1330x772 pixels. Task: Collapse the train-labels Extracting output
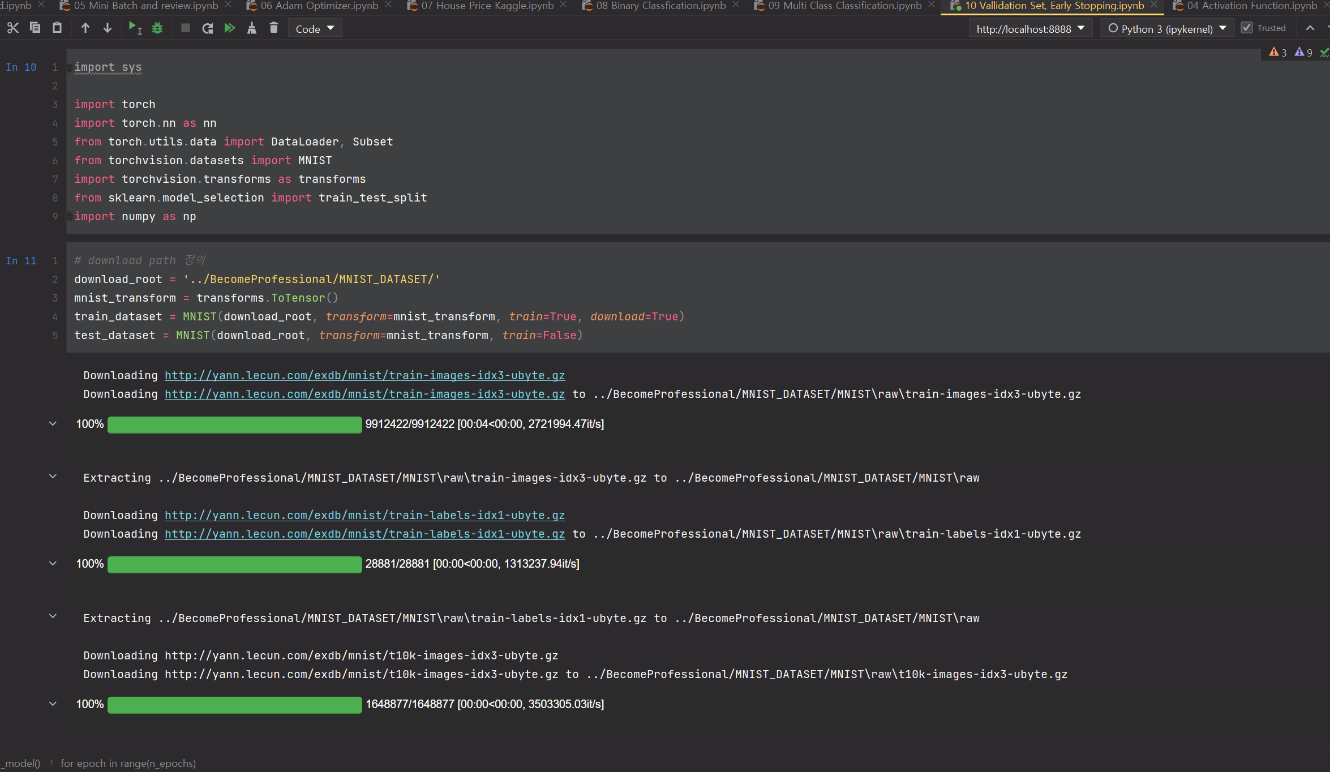click(x=53, y=616)
